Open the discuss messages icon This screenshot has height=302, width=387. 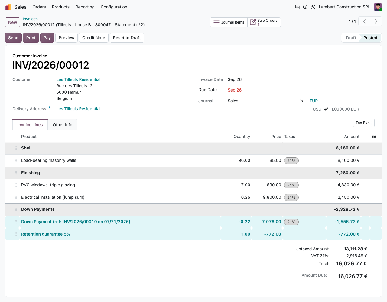click(297, 7)
